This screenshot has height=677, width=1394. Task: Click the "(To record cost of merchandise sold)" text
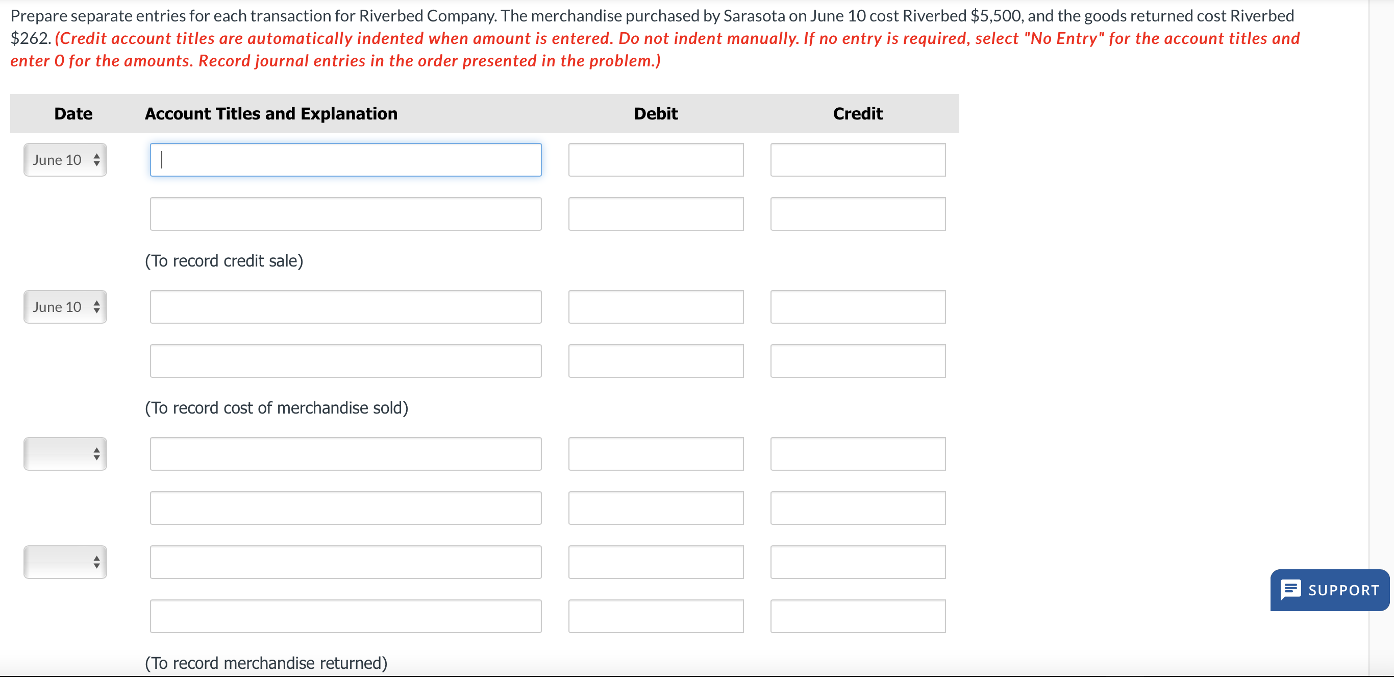(x=277, y=407)
